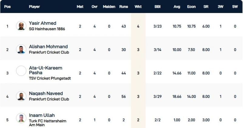Click the SR column header
Screen dimensions: 243x128
click(206, 7)
